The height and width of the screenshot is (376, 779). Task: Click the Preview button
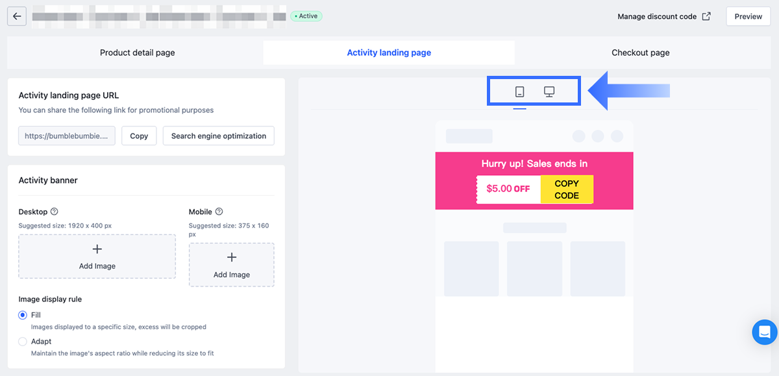click(x=748, y=17)
